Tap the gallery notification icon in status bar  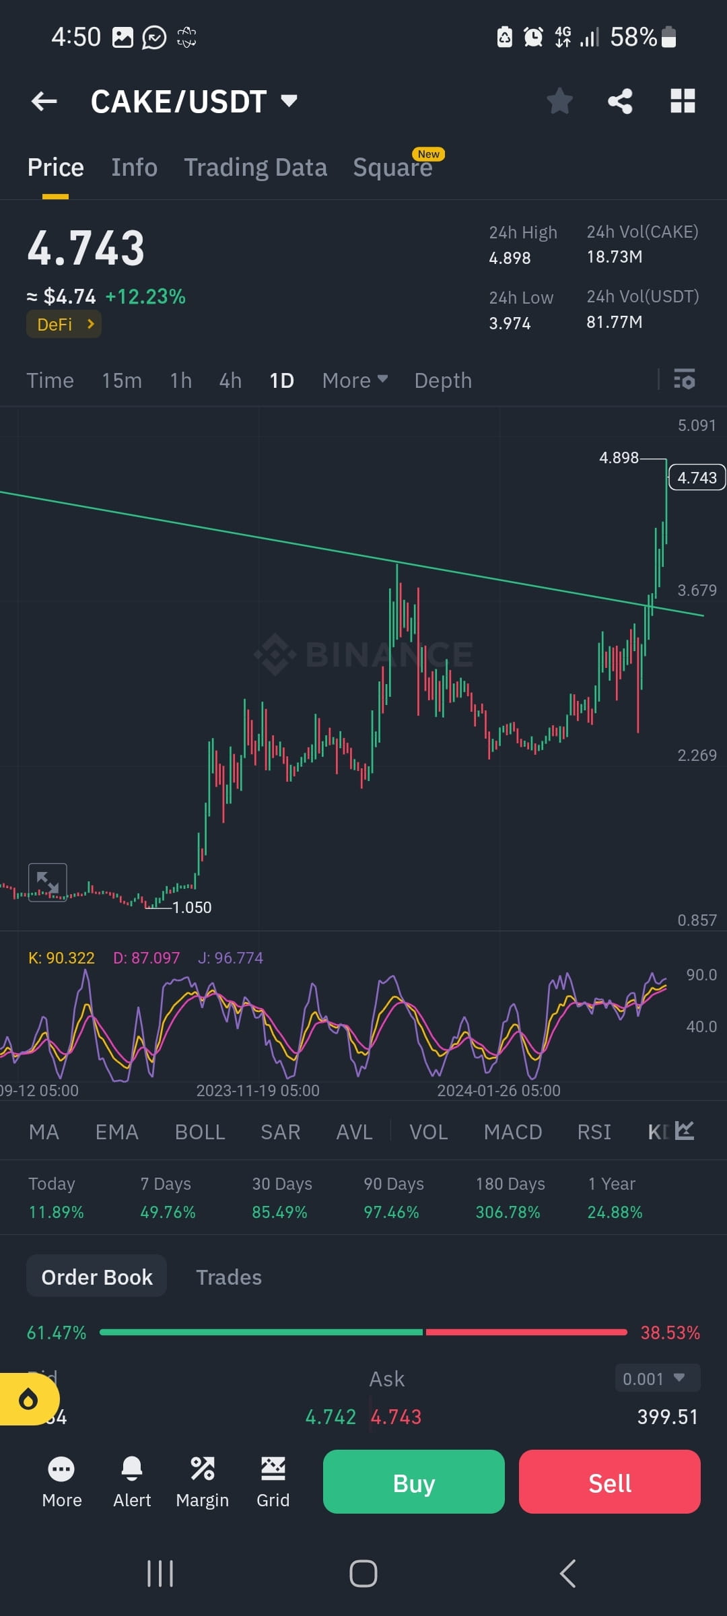(123, 37)
